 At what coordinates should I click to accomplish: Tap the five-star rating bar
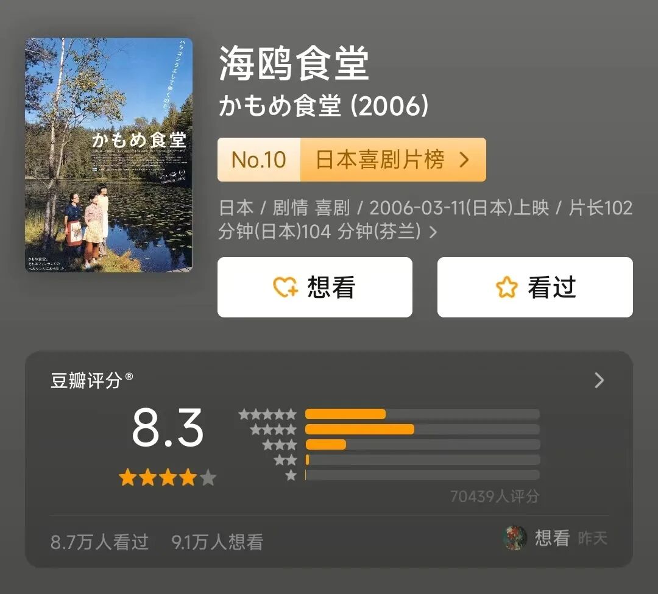click(x=422, y=414)
